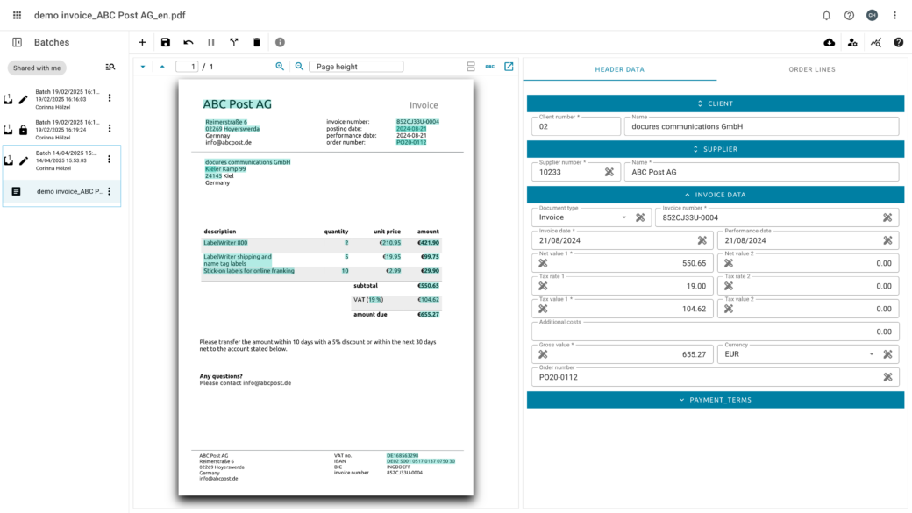
Task: Select the Batch 19/02/2025 16:16:03 entry
Action: 61,99
